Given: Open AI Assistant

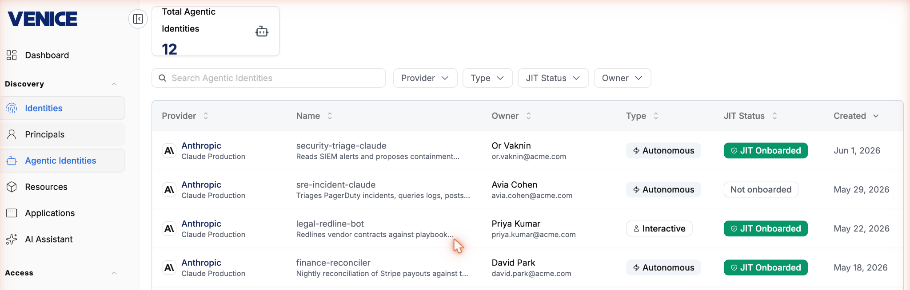Looking at the screenshot, I should (x=63, y=239).
